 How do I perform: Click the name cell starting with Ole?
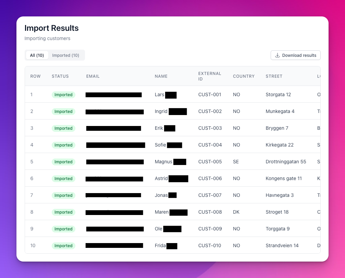pos(168,229)
